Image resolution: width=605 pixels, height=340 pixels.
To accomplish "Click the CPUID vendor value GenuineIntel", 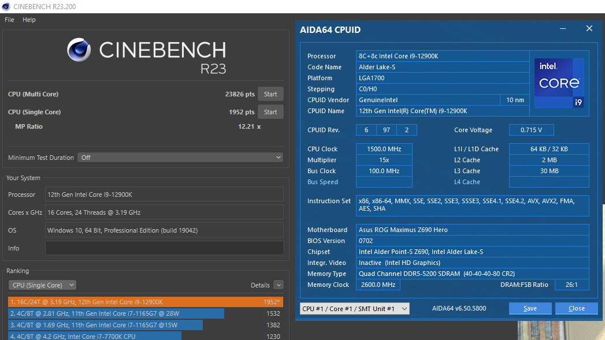I will pos(428,100).
